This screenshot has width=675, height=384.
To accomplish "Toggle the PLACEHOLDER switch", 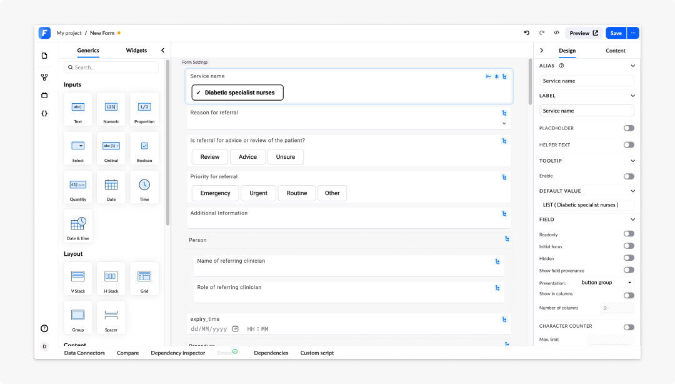I will pyautogui.click(x=629, y=128).
